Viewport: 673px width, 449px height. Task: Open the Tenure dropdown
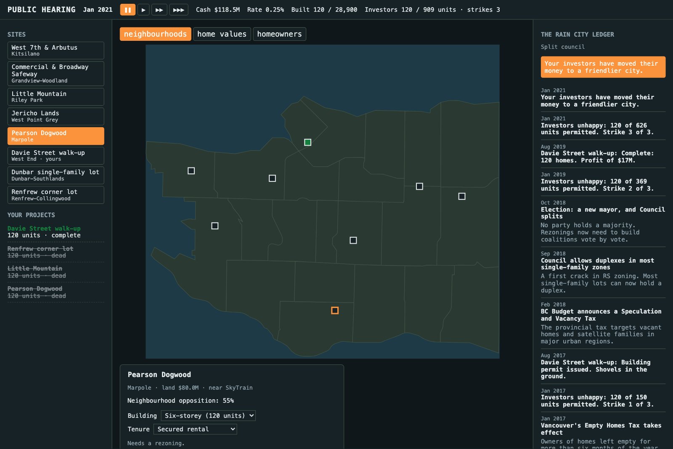[x=195, y=429]
